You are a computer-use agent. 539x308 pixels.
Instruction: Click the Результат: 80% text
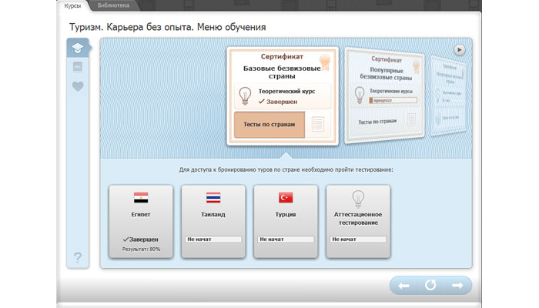click(141, 249)
